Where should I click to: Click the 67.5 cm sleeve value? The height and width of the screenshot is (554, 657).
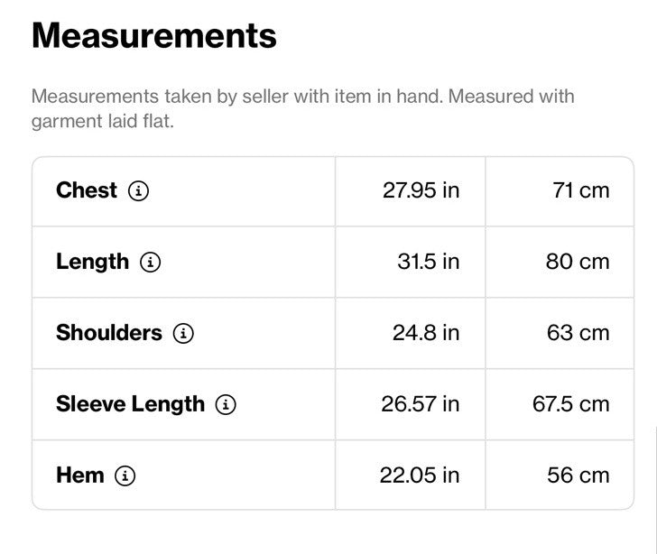coord(570,404)
